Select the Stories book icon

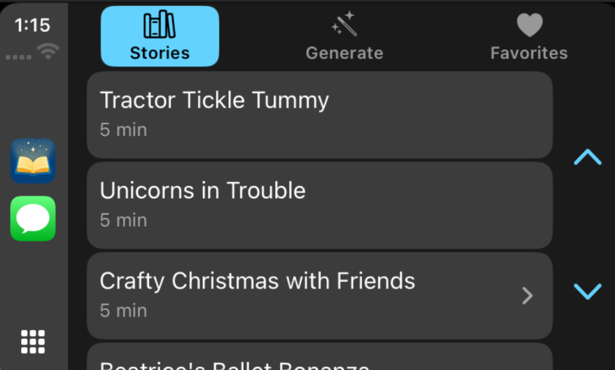coord(159,25)
